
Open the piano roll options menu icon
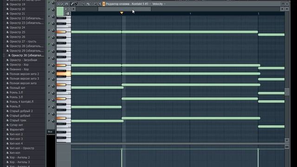tap(58, 4)
